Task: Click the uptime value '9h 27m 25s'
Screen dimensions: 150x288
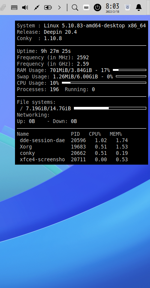Action: click(56, 51)
